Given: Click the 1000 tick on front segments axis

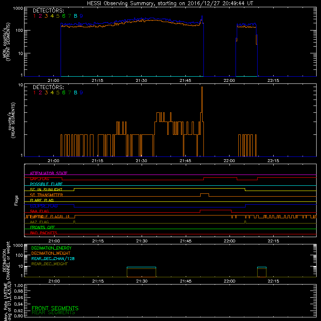Looking at the screenshot, I should click(18, 8).
